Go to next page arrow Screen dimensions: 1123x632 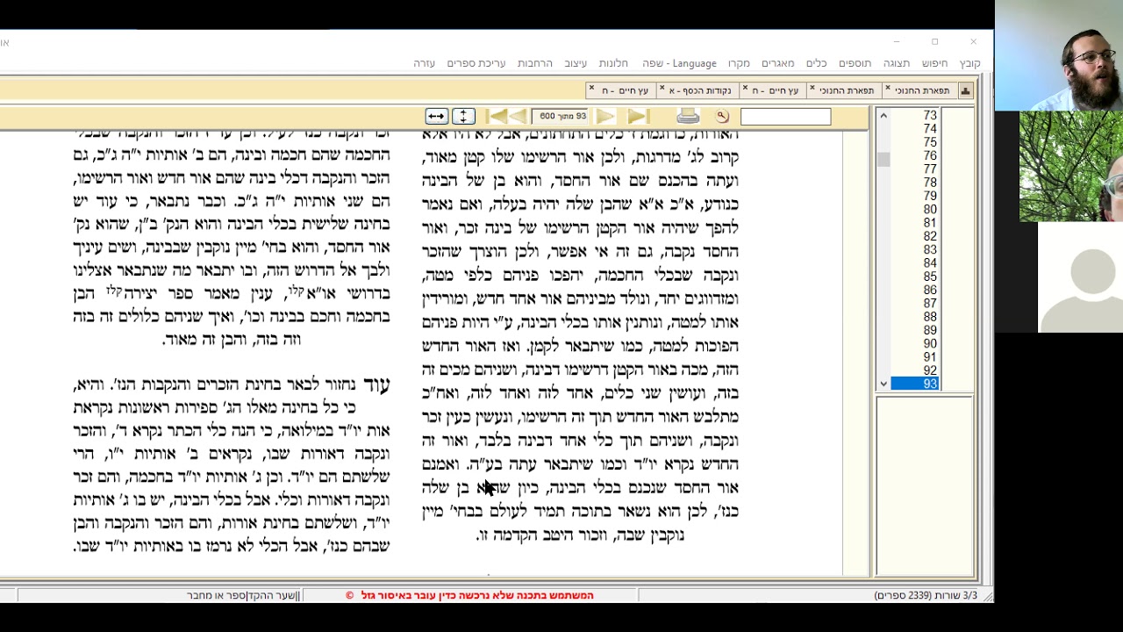(x=605, y=116)
